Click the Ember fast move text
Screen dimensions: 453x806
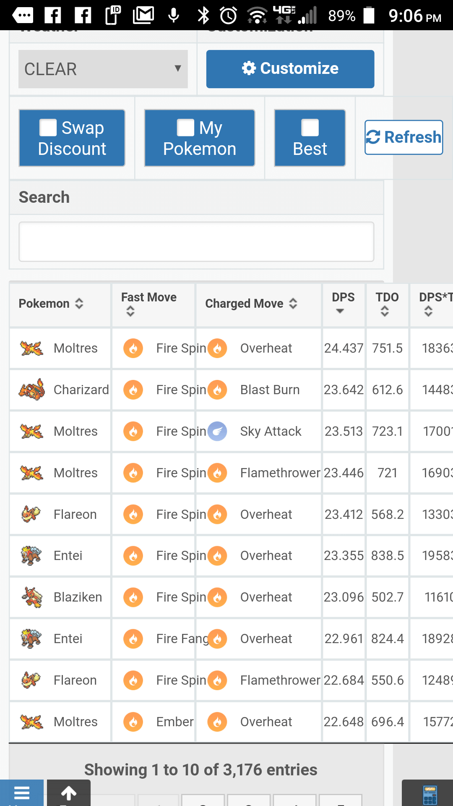coord(175,722)
